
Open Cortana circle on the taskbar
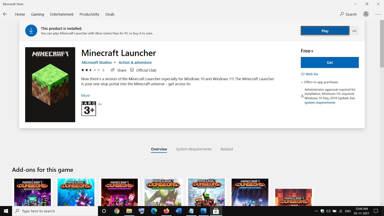coord(104,211)
